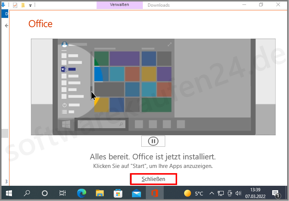Open taskbar search magnifier
The width and height of the screenshot is (289, 201).
[x=27, y=193]
